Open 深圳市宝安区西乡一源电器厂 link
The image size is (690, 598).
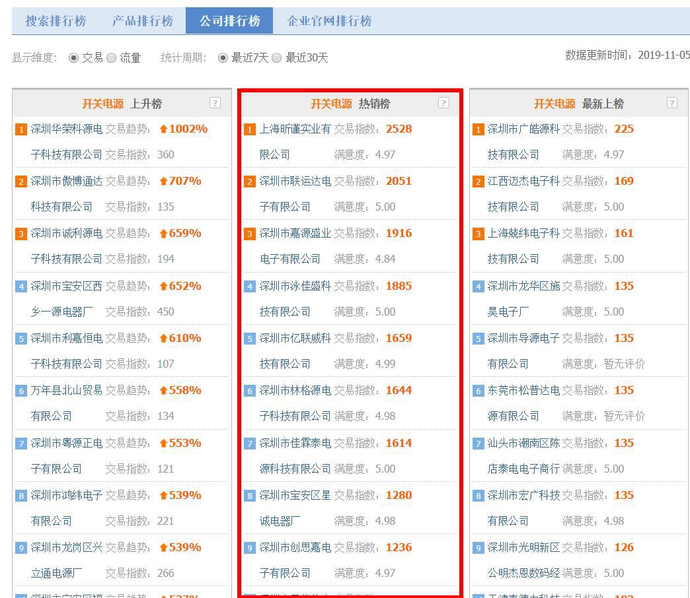pos(67,299)
